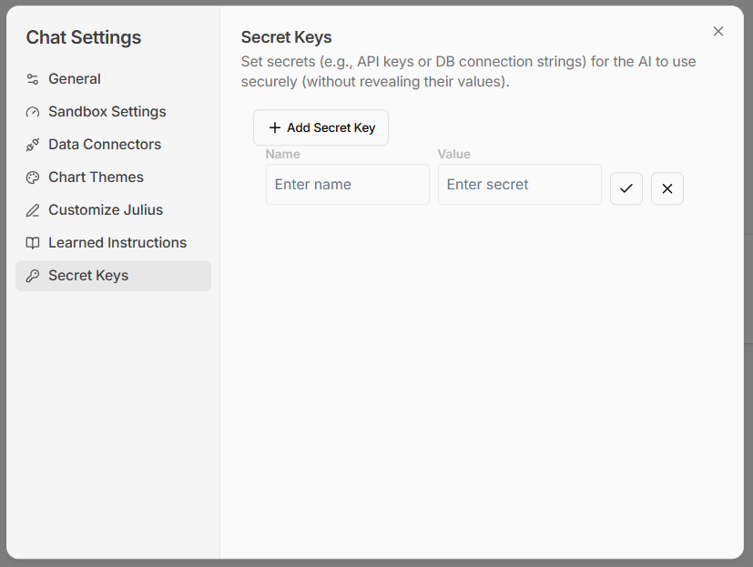This screenshot has height=567, width=753.
Task: Select the Secret Keys menu label
Action: pos(88,276)
